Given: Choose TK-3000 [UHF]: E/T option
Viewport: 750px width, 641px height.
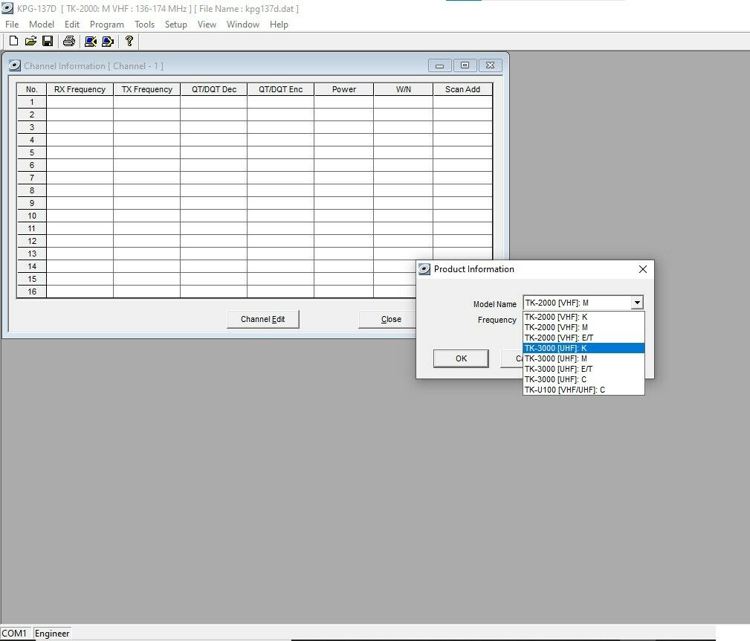Looking at the screenshot, I should [583, 369].
